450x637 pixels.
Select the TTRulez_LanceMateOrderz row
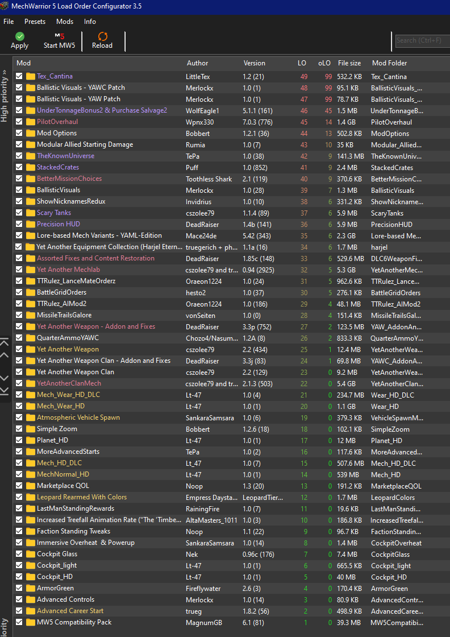coord(231,281)
